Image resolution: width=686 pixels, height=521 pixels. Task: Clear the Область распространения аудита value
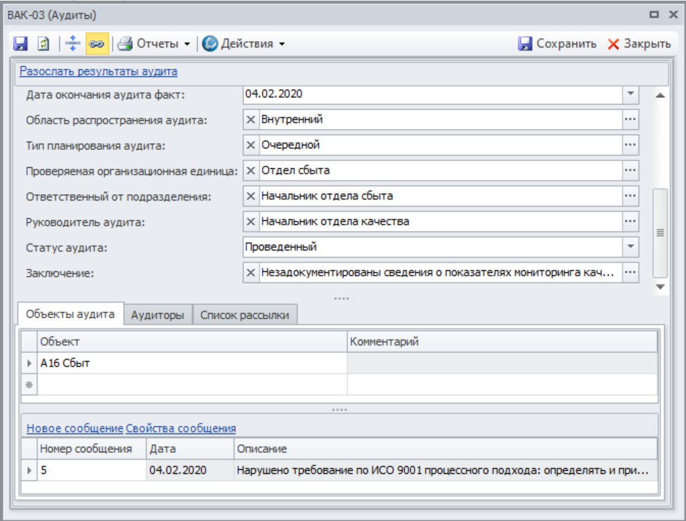(250, 120)
